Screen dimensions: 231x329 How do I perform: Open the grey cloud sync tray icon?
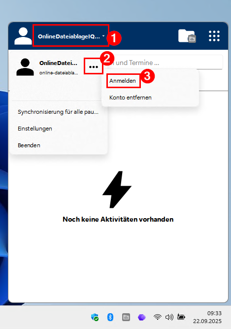(126, 317)
